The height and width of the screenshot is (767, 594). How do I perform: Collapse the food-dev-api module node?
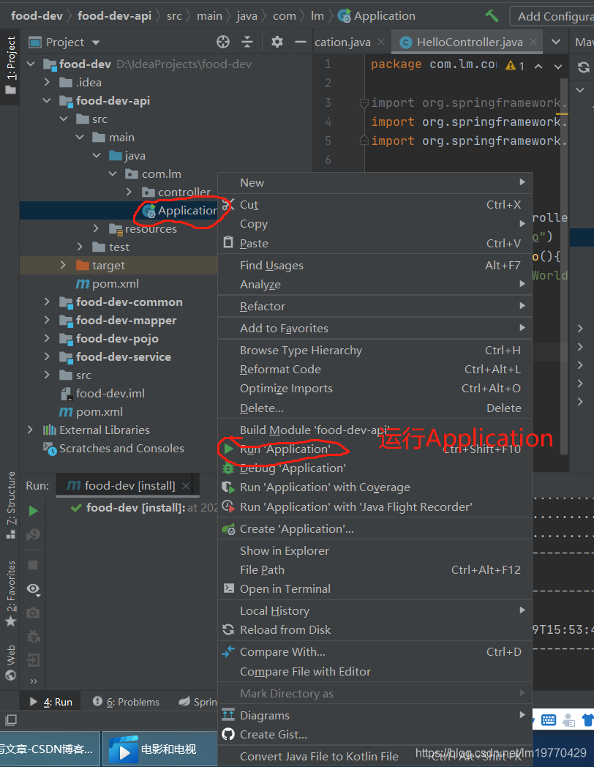(x=47, y=100)
